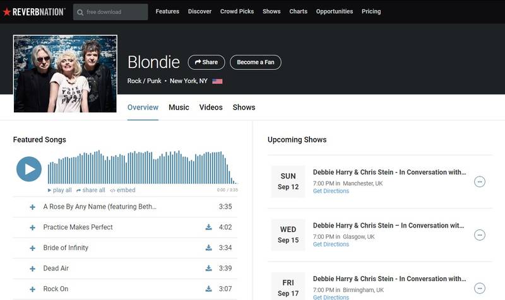
Task: Click the 4:02 song duration
Action: click(225, 227)
